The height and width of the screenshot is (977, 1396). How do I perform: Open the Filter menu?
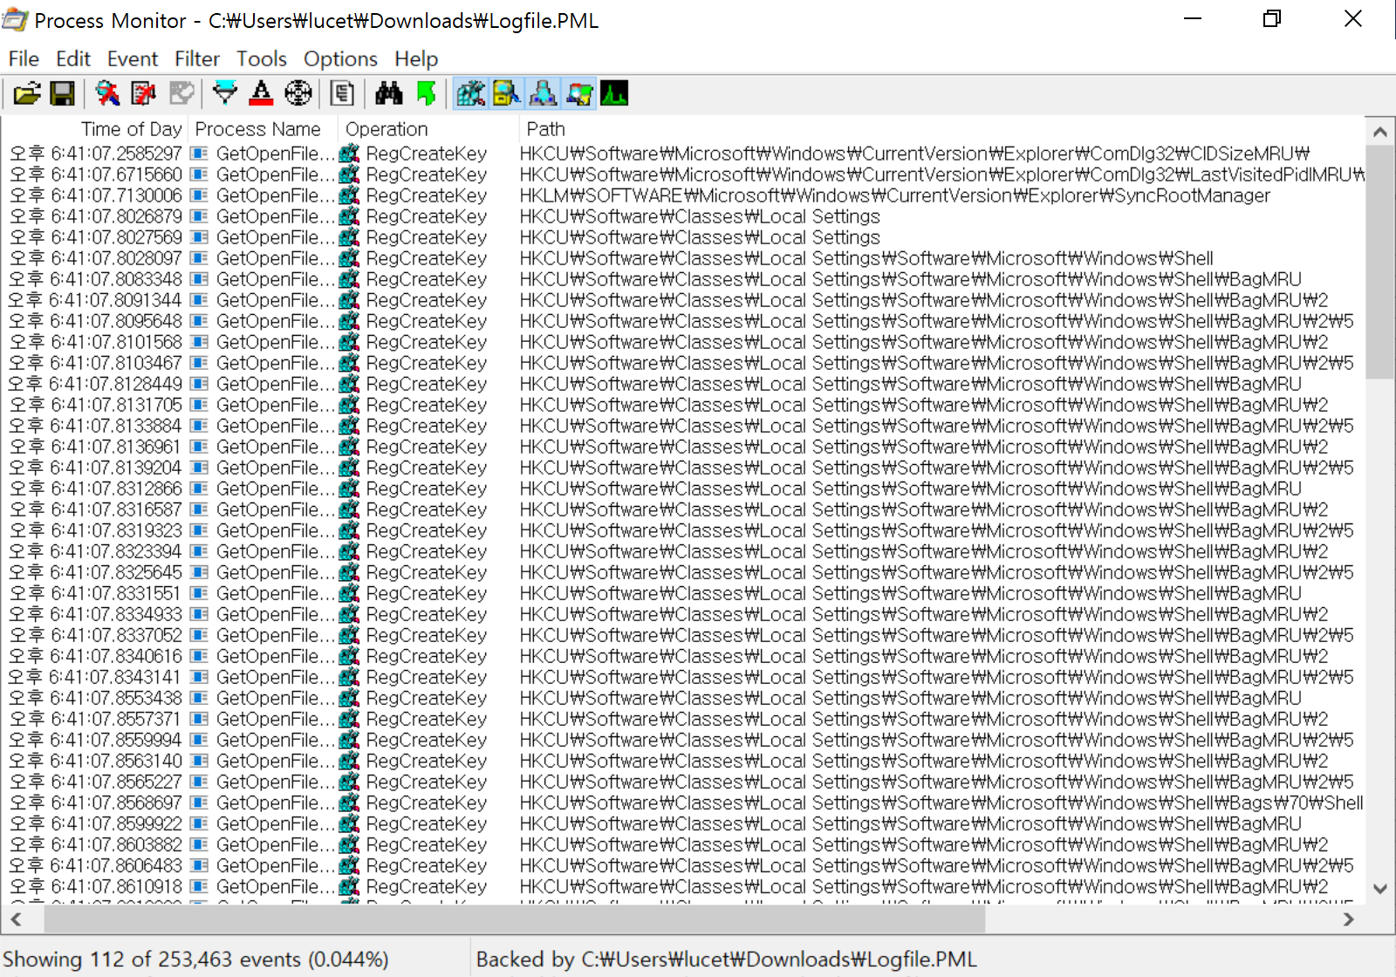point(197,58)
